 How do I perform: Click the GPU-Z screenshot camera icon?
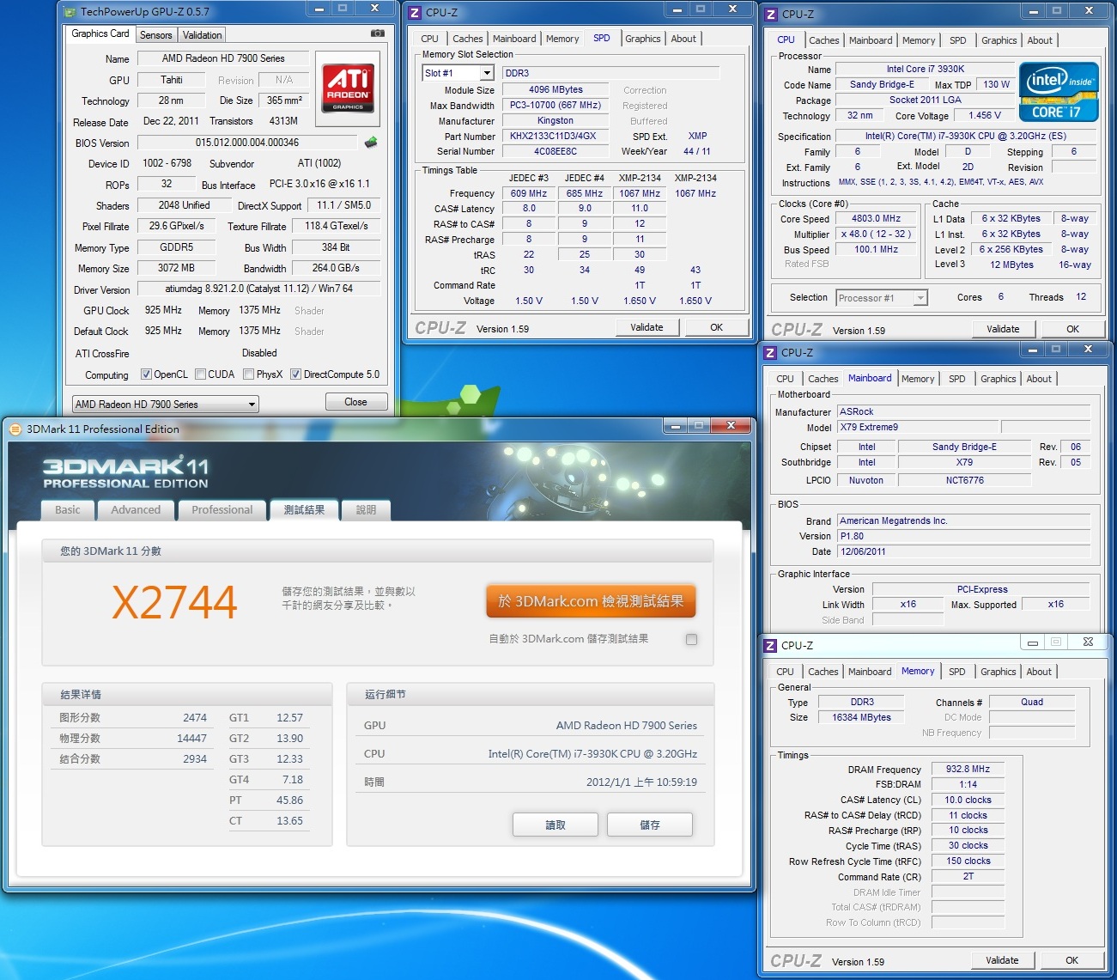pyautogui.click(x=377, y=33)
